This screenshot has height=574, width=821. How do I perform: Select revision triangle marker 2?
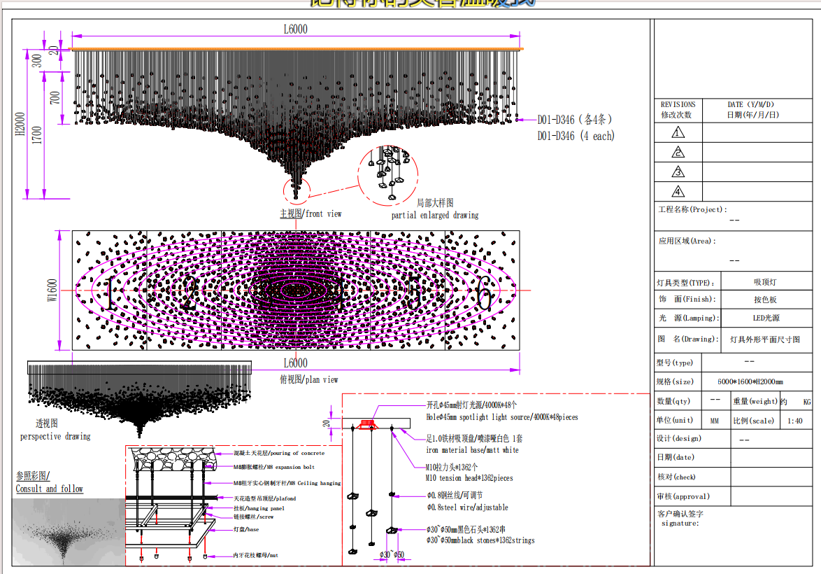tap(678, 152)
